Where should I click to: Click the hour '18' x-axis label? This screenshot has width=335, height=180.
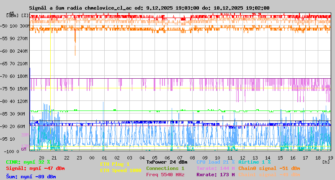click(x=318, y=158)
